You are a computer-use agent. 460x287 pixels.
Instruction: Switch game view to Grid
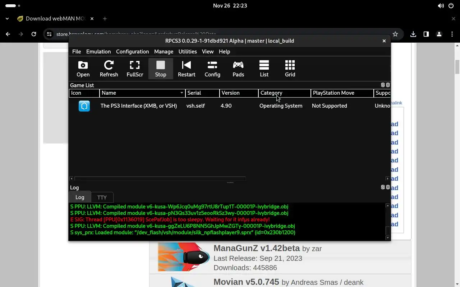290,69
